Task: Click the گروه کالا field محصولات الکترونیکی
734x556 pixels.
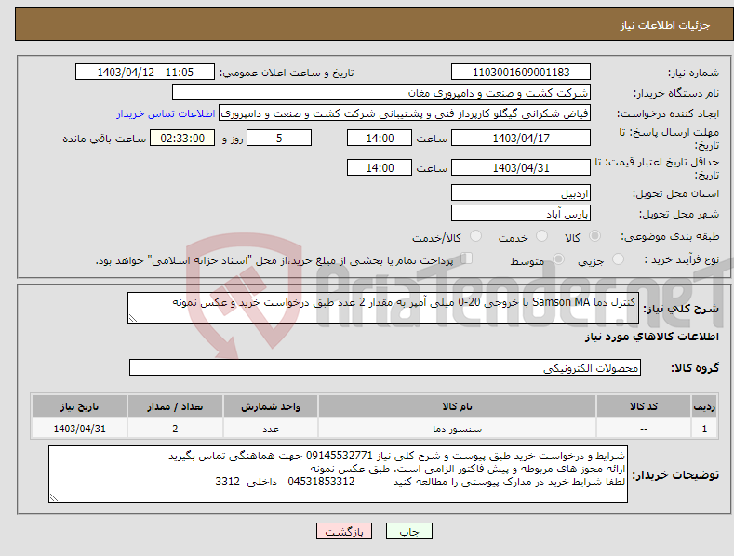Action: (385, 367)
